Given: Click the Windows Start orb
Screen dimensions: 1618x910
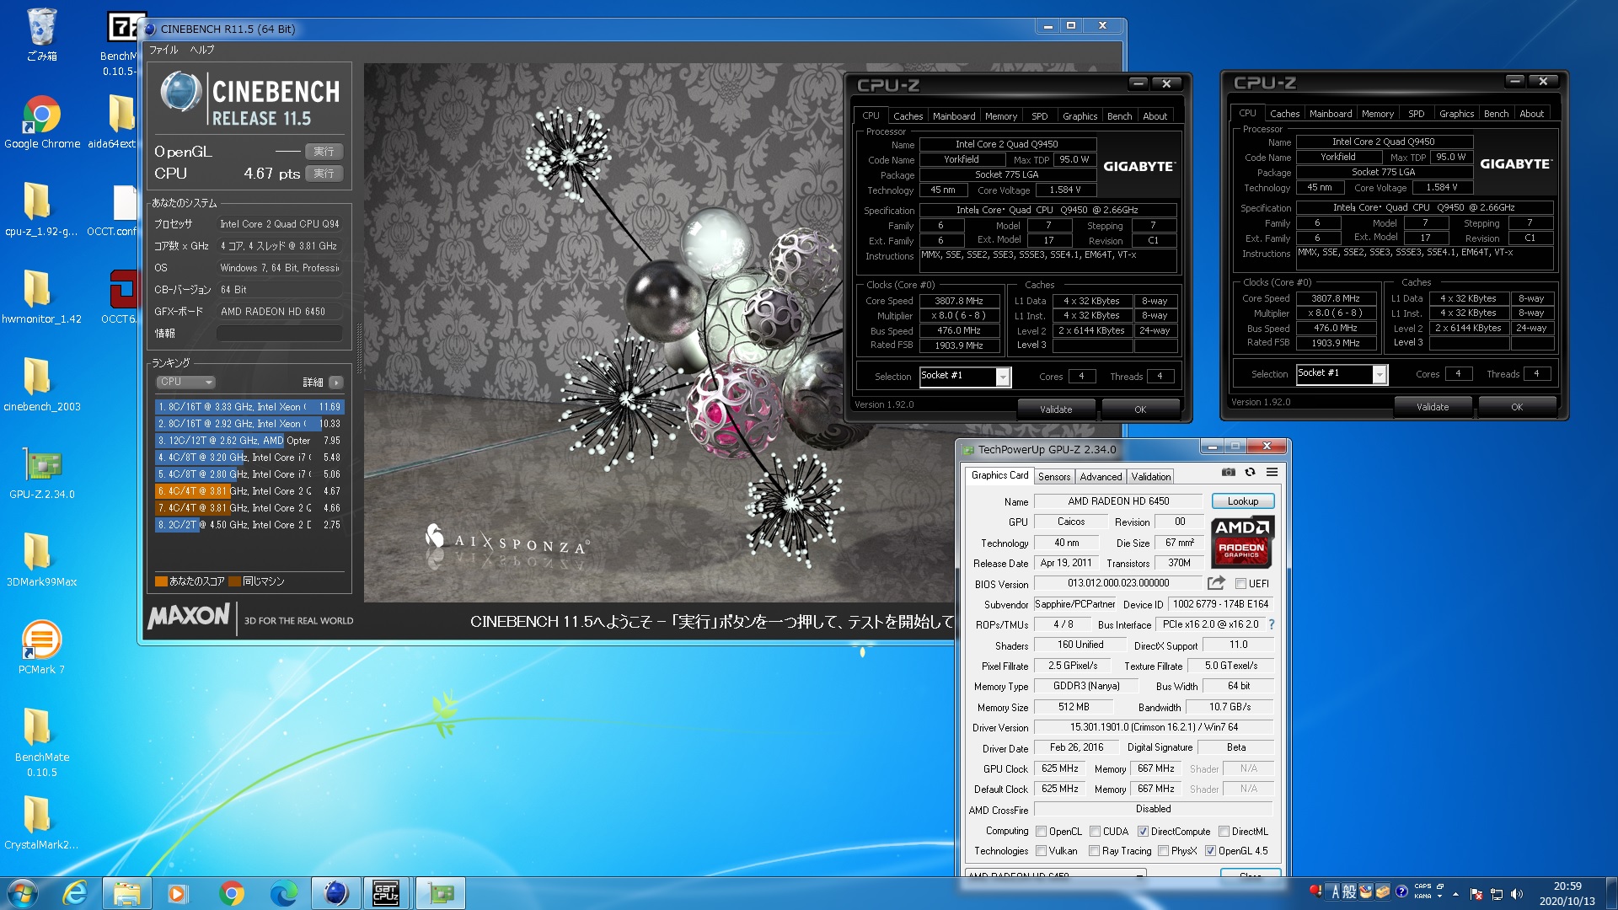Looking at the screenshot, I should [23, 893].
